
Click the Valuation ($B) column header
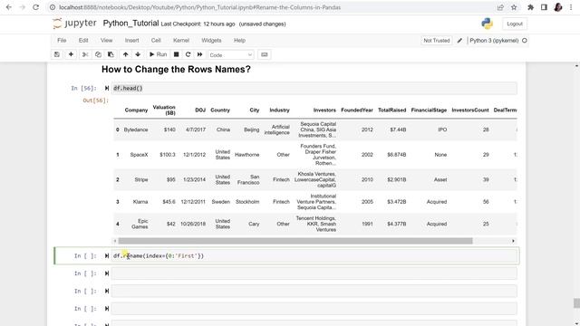tap(164, 110)
